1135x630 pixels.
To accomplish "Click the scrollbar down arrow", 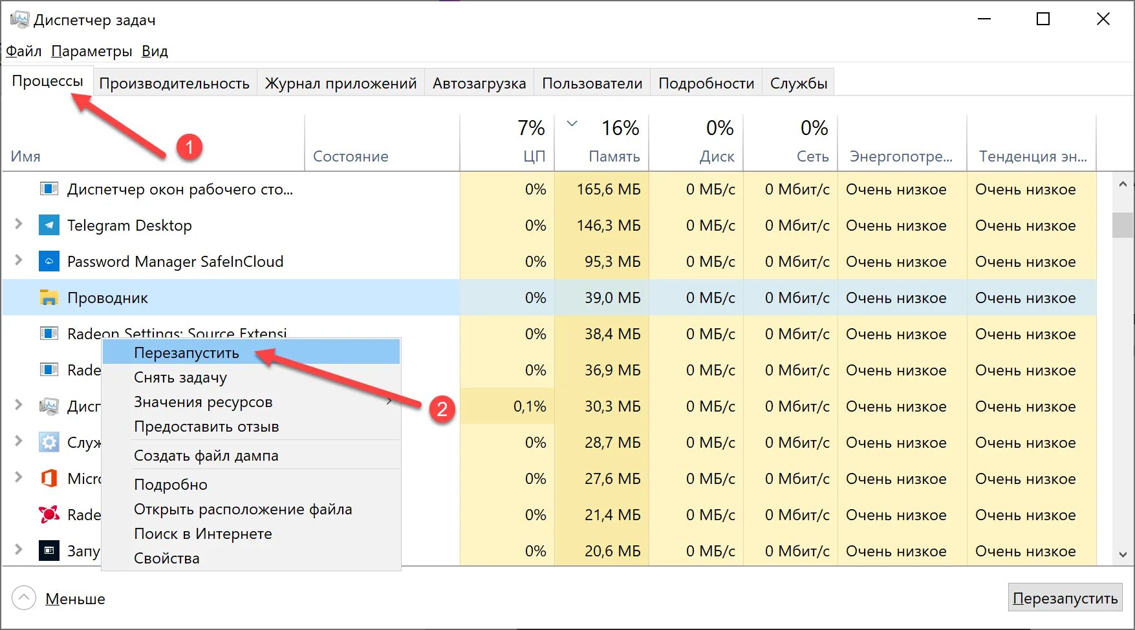I will 1123,554.
